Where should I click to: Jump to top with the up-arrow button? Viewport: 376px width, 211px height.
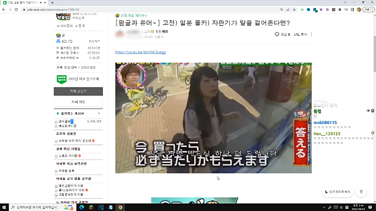(x=361, y=192)
